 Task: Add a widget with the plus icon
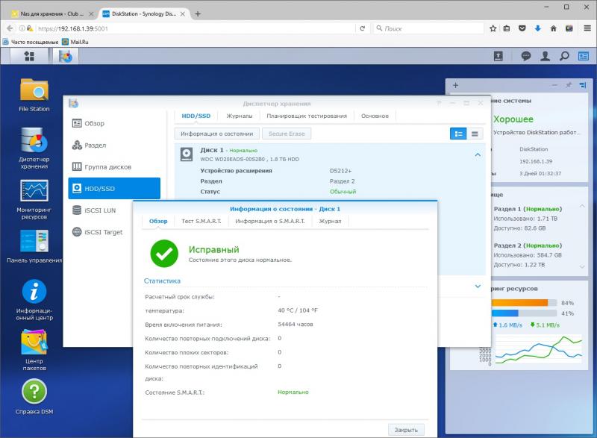pos(455,85)
